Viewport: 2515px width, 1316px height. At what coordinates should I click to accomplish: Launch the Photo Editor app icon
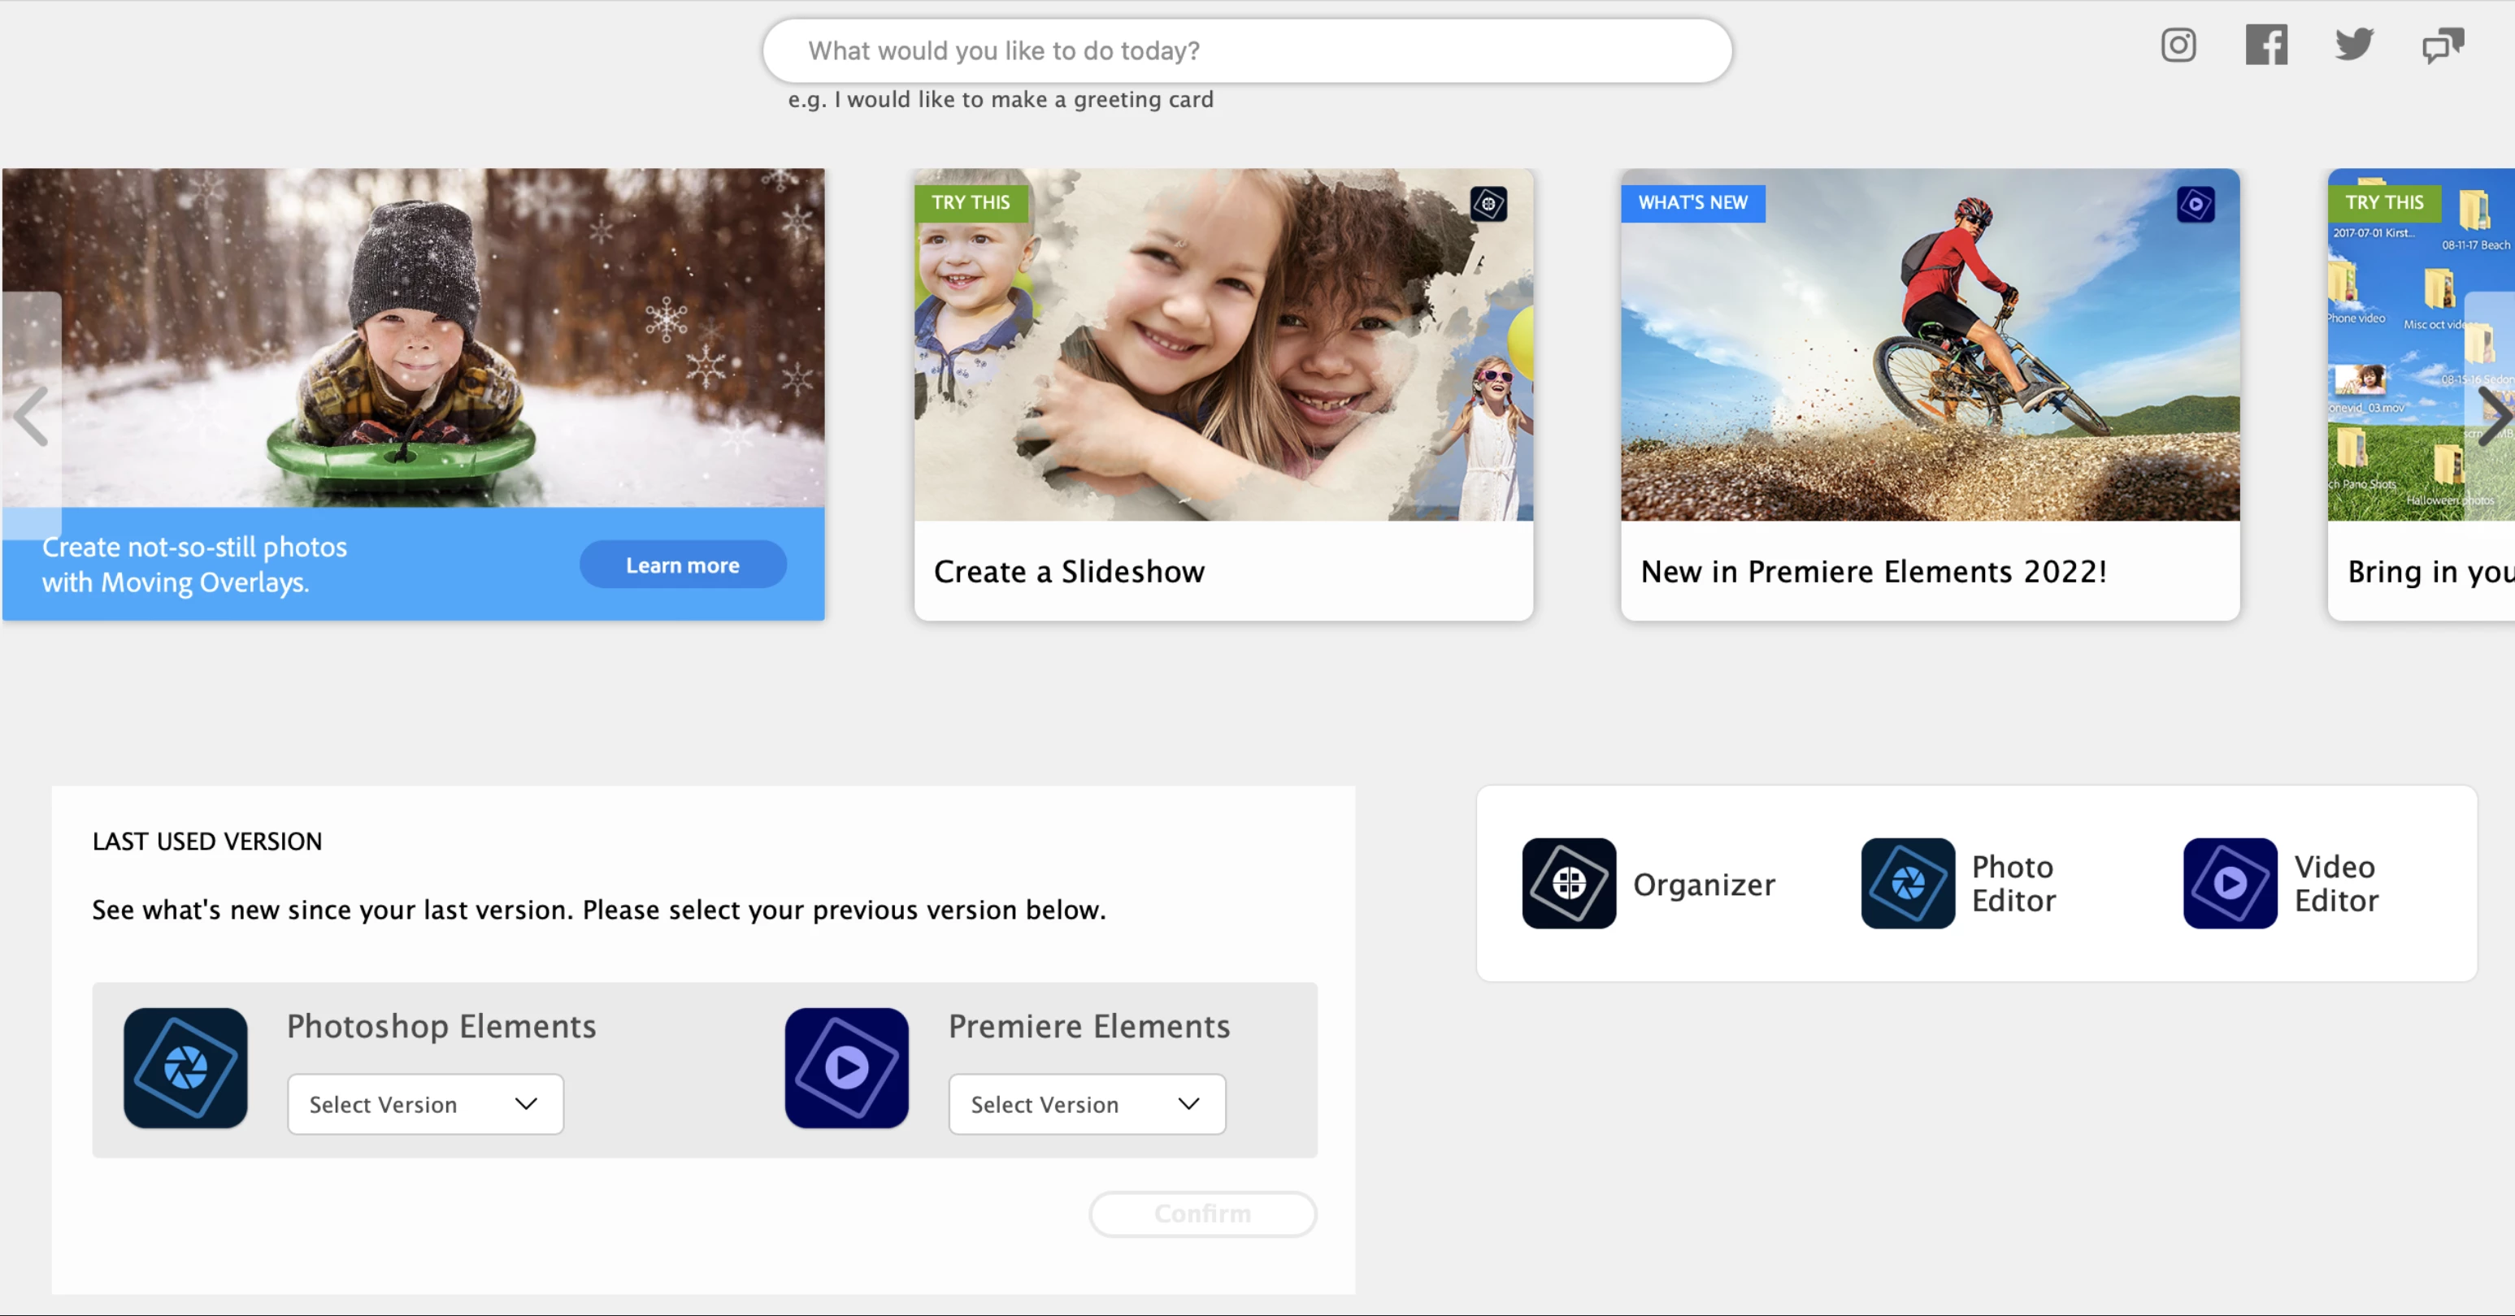1908,883
